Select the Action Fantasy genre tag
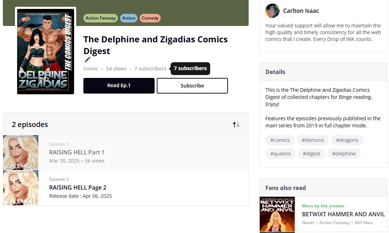The height and width of the screenshot is (233, 389). click(100, 18)
